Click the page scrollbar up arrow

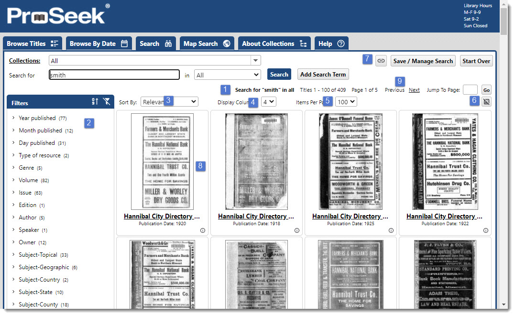coord(504,4)
